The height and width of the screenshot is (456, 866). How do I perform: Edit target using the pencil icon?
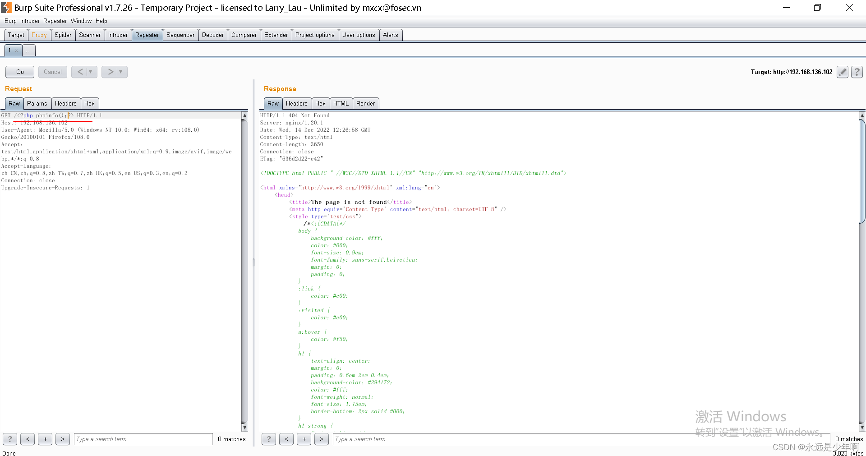tap(843, 72)
